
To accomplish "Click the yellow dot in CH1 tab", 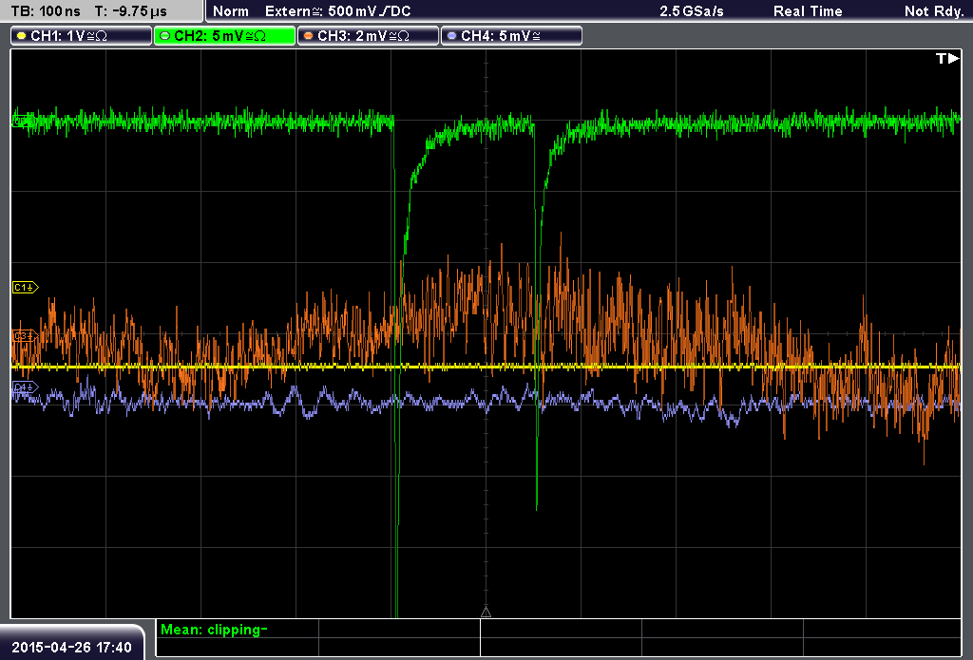I will 22,36.
